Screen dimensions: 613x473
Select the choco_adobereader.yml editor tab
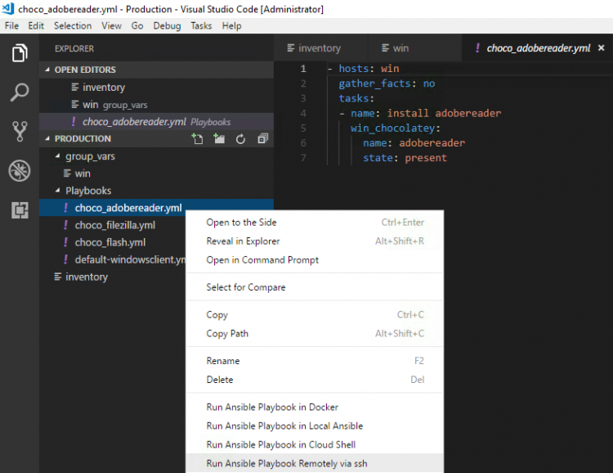538,47
